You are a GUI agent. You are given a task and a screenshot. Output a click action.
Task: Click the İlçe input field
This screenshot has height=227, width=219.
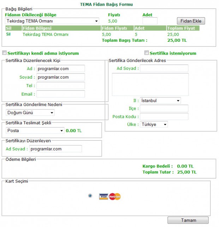(164, 108)
